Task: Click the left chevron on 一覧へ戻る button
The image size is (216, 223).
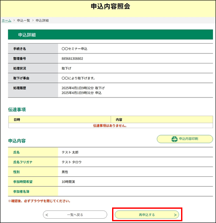Action: tap(47, 215)
